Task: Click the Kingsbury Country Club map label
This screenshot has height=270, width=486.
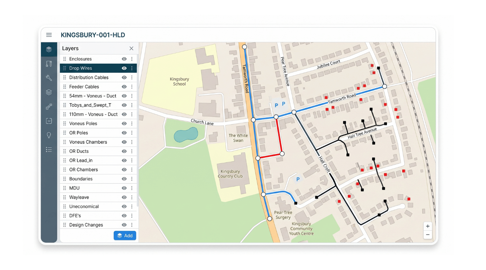Action: point(230,174)
